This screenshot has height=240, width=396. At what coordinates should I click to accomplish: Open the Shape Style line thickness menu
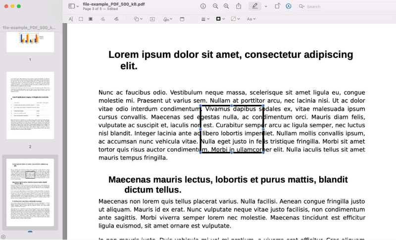[x=205, y=19]
